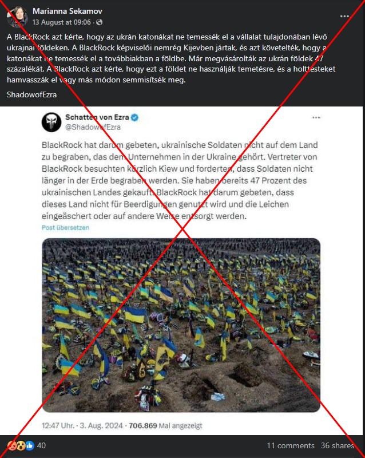Open the Schatten von Ezra skull avatar

click(x=51, y=122)
